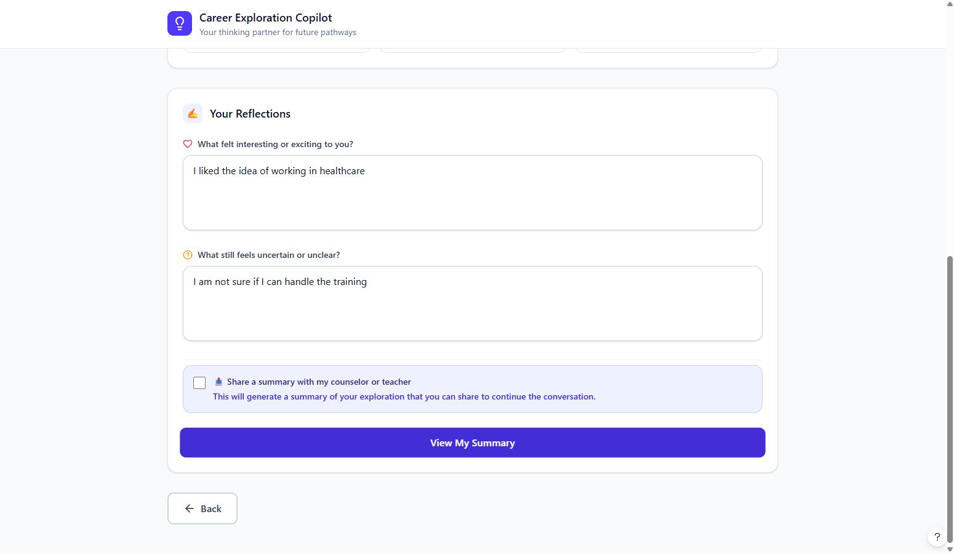
Task: Click the scrollbar down arrow
Action: 950,550
